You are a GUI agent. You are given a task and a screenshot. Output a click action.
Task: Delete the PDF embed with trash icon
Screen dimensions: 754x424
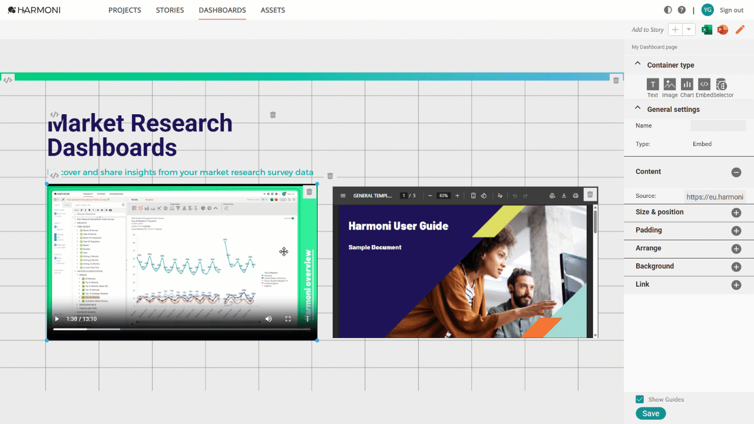590,194
